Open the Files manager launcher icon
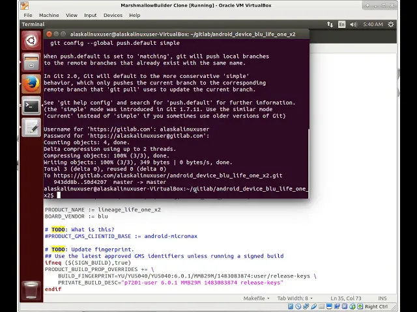Image resolution: width=417 pixels, height=312 pixels. (x=31, y=62)
